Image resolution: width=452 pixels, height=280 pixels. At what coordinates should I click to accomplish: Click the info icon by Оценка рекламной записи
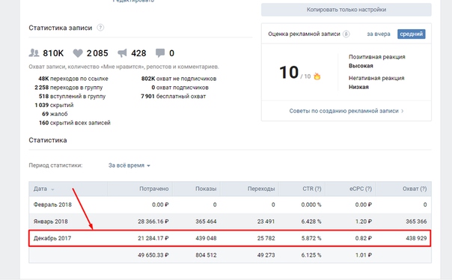pos(346,34)
